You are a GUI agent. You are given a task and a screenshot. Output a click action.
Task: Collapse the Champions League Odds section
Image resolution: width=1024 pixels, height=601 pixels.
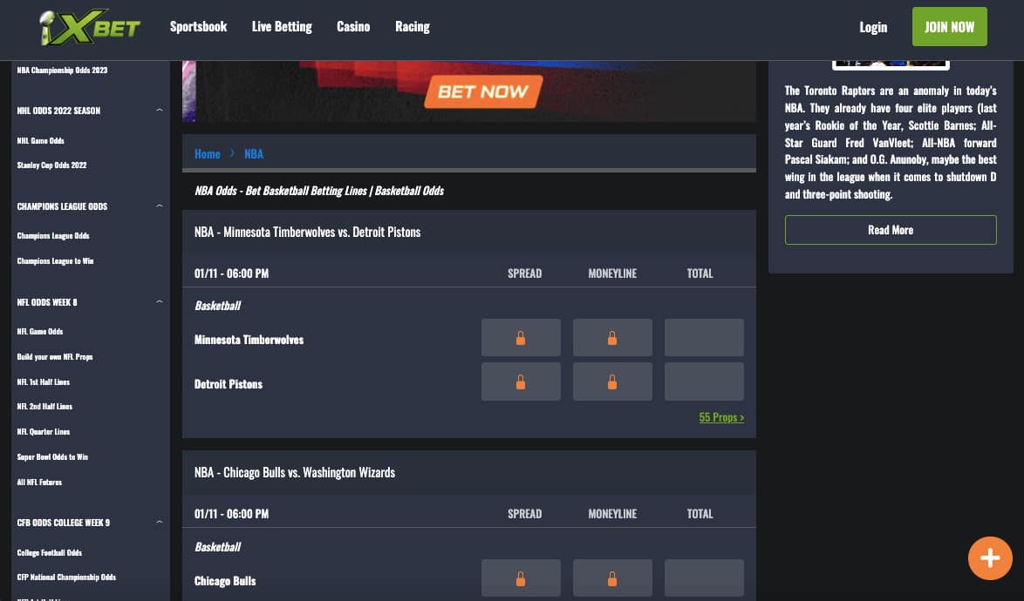pyautogui.click(x=160, y=206)
